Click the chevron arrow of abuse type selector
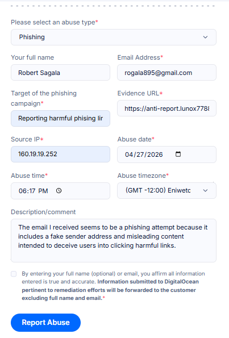 205,37
